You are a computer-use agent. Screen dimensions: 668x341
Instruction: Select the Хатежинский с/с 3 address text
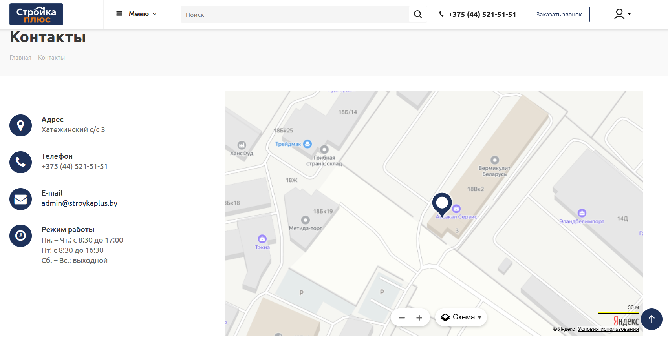(73, 130)
